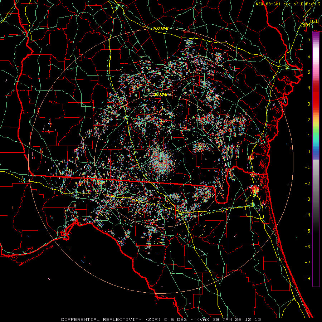Image resolution: width=322 pixels, height=322 pixels.
Task: Click the legend value -3
Action: [307, 199]
